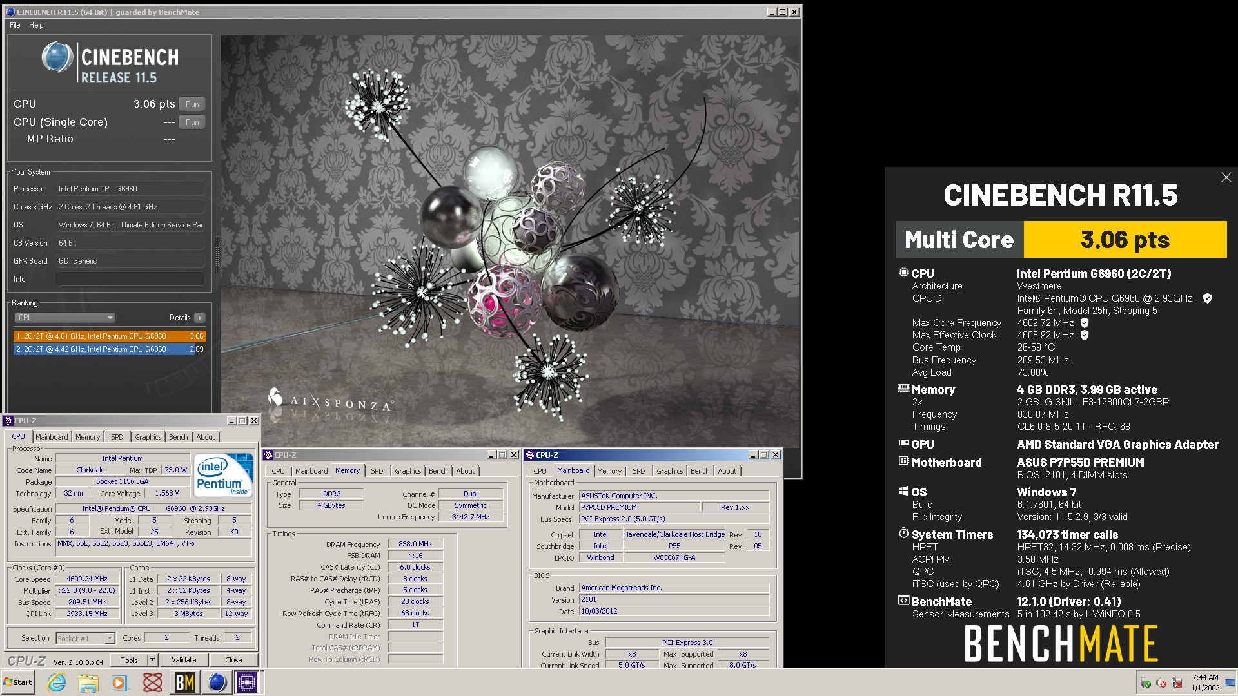Click the safely remove hardware tray icon
1238x696 pixels.
(x=1145, y=682)
